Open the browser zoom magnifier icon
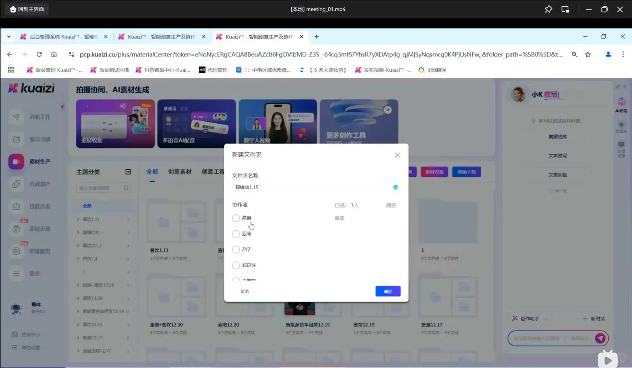 coord(574,55)
